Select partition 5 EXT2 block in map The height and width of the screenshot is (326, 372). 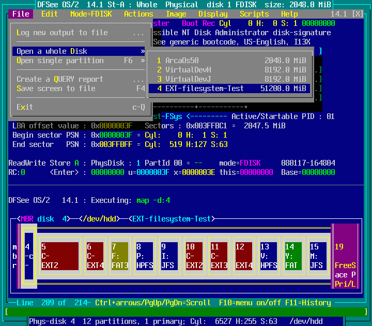(59, 256)
